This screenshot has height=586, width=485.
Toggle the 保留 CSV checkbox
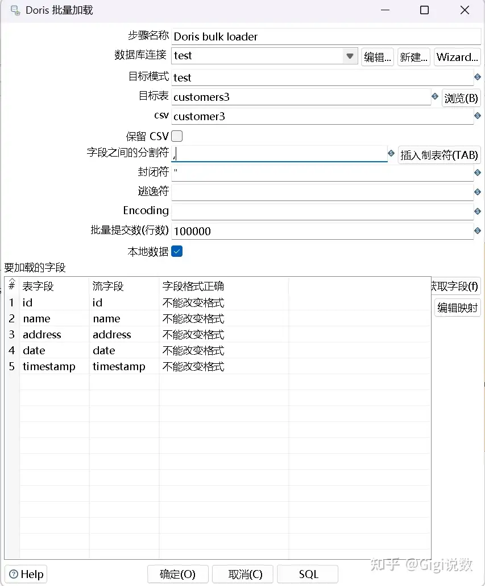[x=177, y=137]
